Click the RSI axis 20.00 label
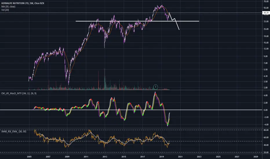Image resolution: width=270 pixels, height=159 pixels. coord(266,152)
